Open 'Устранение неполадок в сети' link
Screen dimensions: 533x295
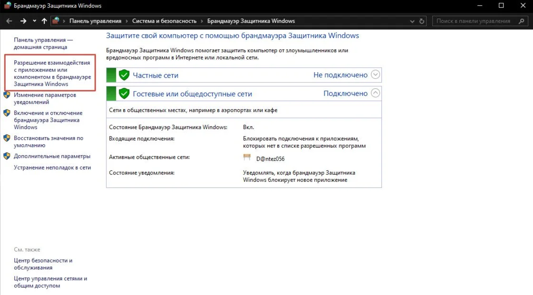click(52, 167)
